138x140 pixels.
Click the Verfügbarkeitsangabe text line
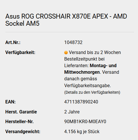pyautogui.click(x=87, y=85)
